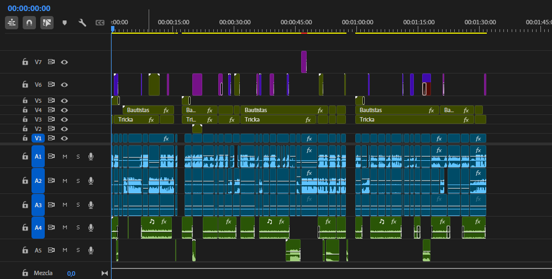Solo audio track A2
This screenshot has width=552, height=279.
coord(78,181)
